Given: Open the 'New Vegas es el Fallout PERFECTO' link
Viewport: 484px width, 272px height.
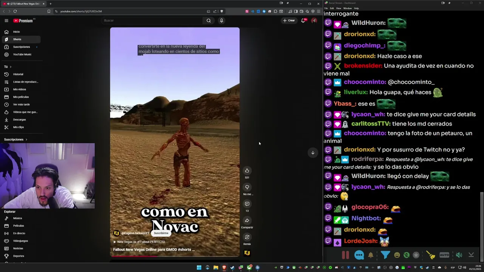Looking at the screenshot, I should pos(139,242).
